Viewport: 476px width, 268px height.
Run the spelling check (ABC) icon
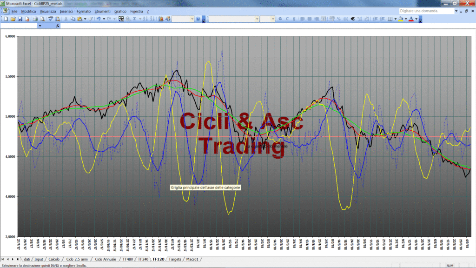click(x=51, y=19)
